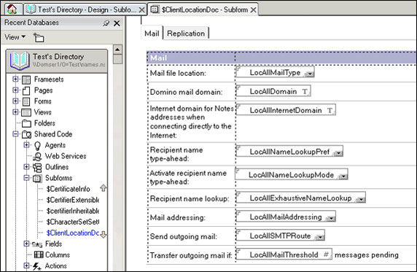Click the subform list up arrow
This screenshot has width=417, height=272.
[x=104, y=188]
